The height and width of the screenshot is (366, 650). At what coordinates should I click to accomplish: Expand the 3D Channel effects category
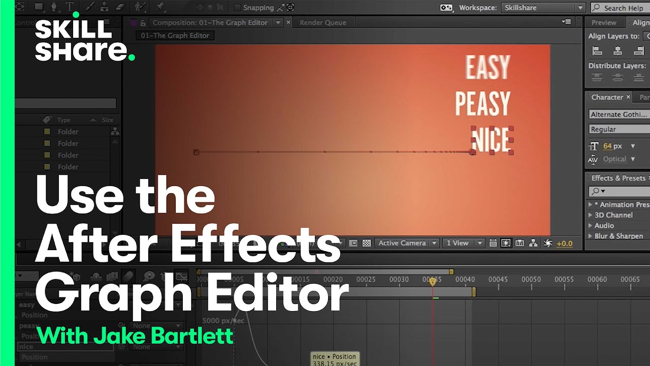pos(590,215)
